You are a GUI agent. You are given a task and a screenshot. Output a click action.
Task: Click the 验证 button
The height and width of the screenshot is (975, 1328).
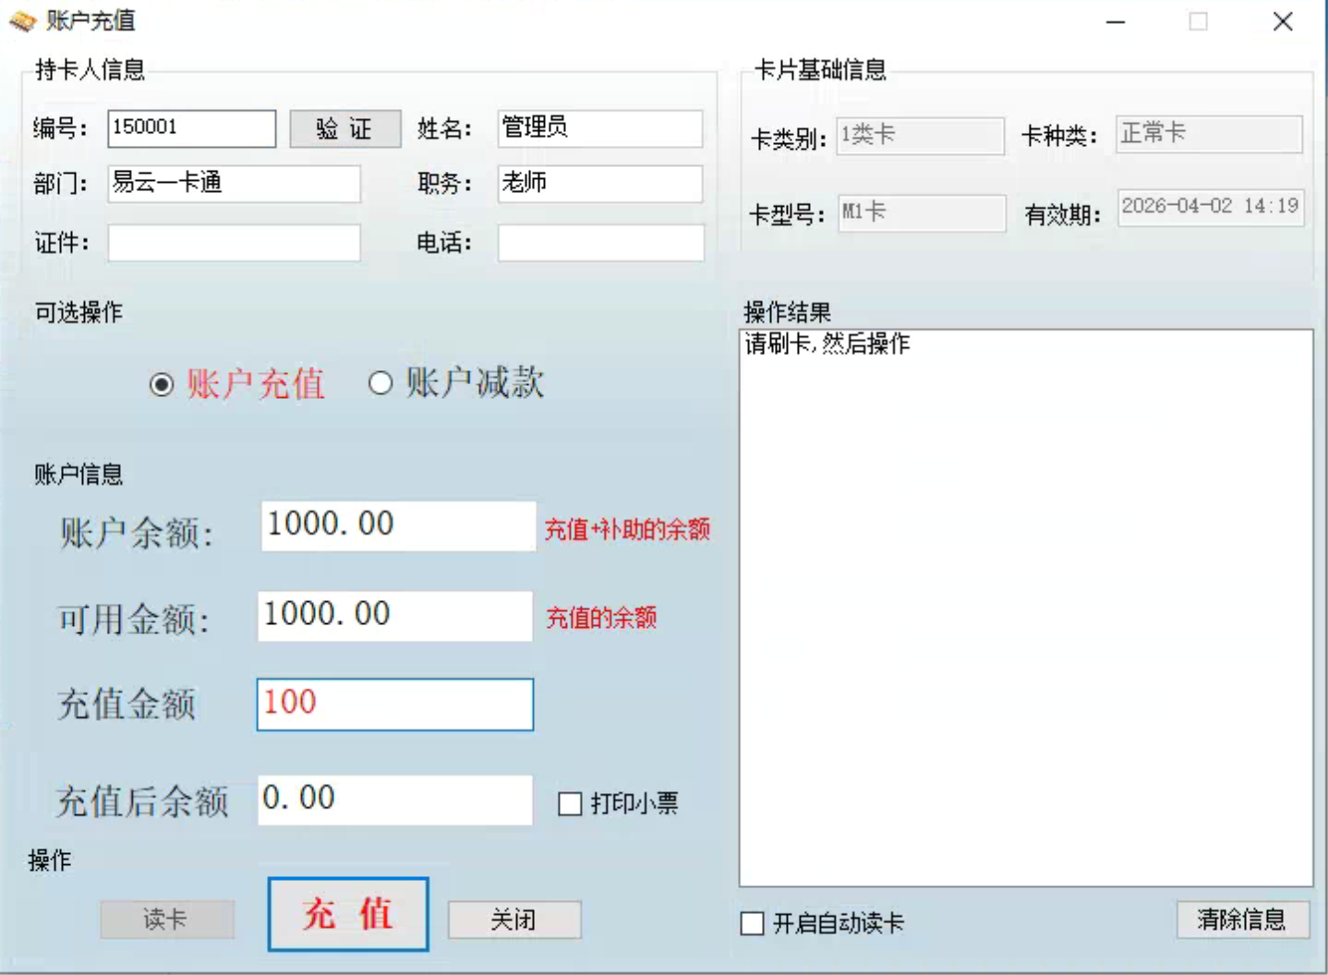click(345, 128)
